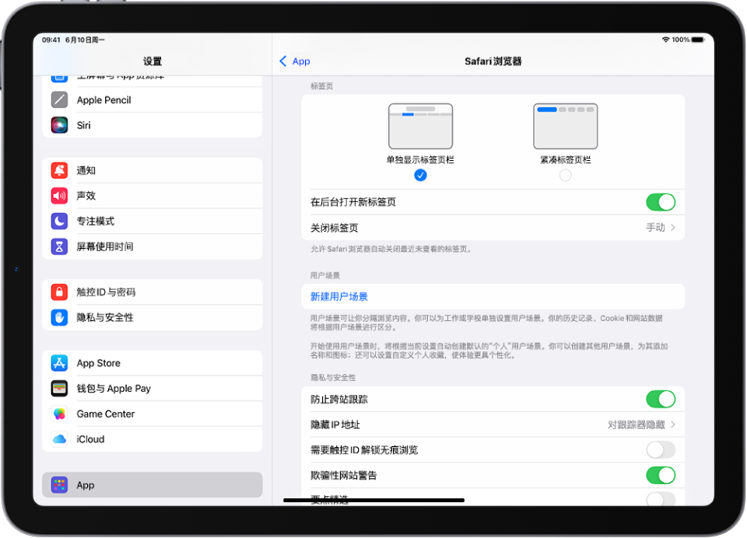
Task: Open the Apple Pencil settings row
Action: (152, 100)
